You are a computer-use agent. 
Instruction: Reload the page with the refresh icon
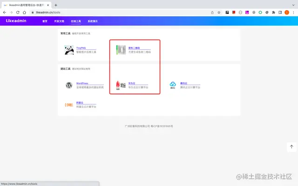pos(18,13)
